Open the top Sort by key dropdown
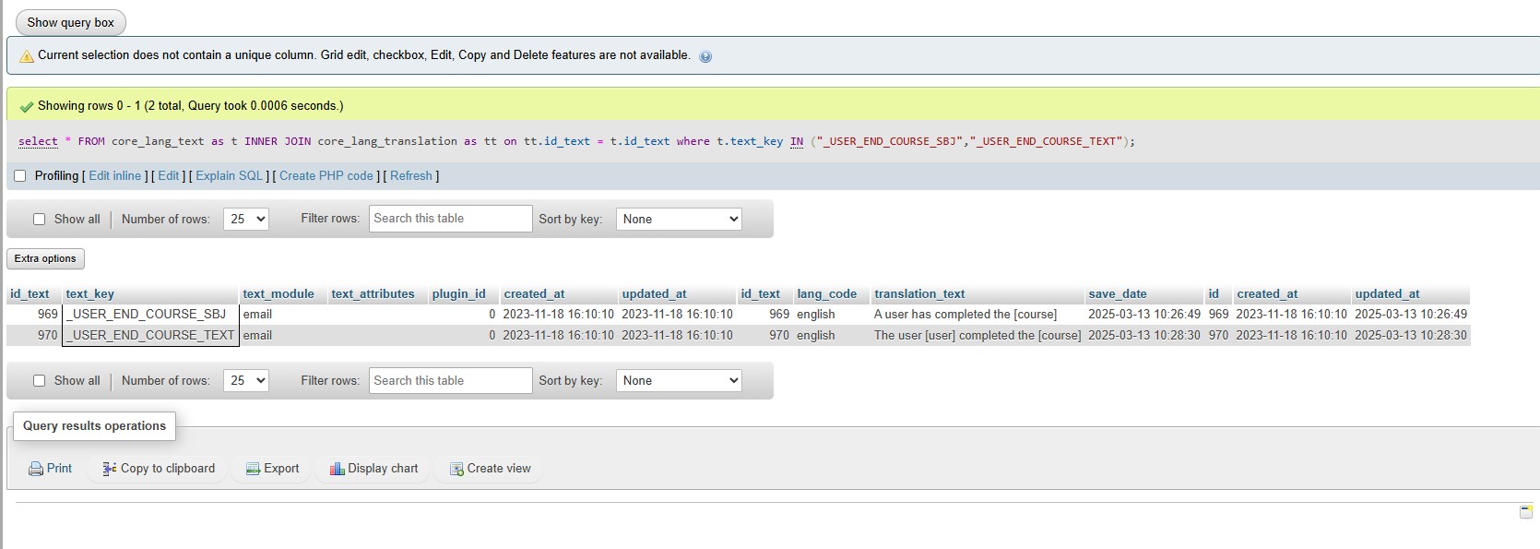The image size is (1540, 549). coord(679,220)
